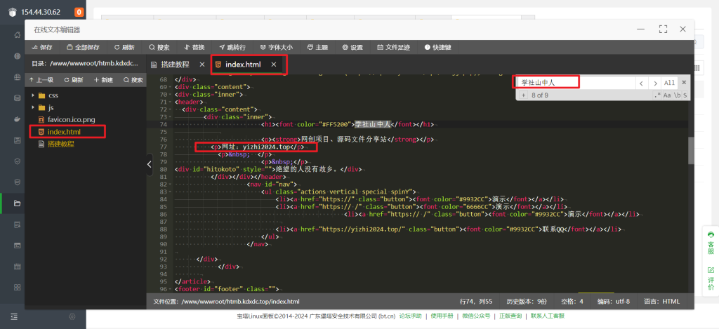Go to next search match
Image resolution: width=719 pixels, height=329 pixels.
click(x=655, y=83)
